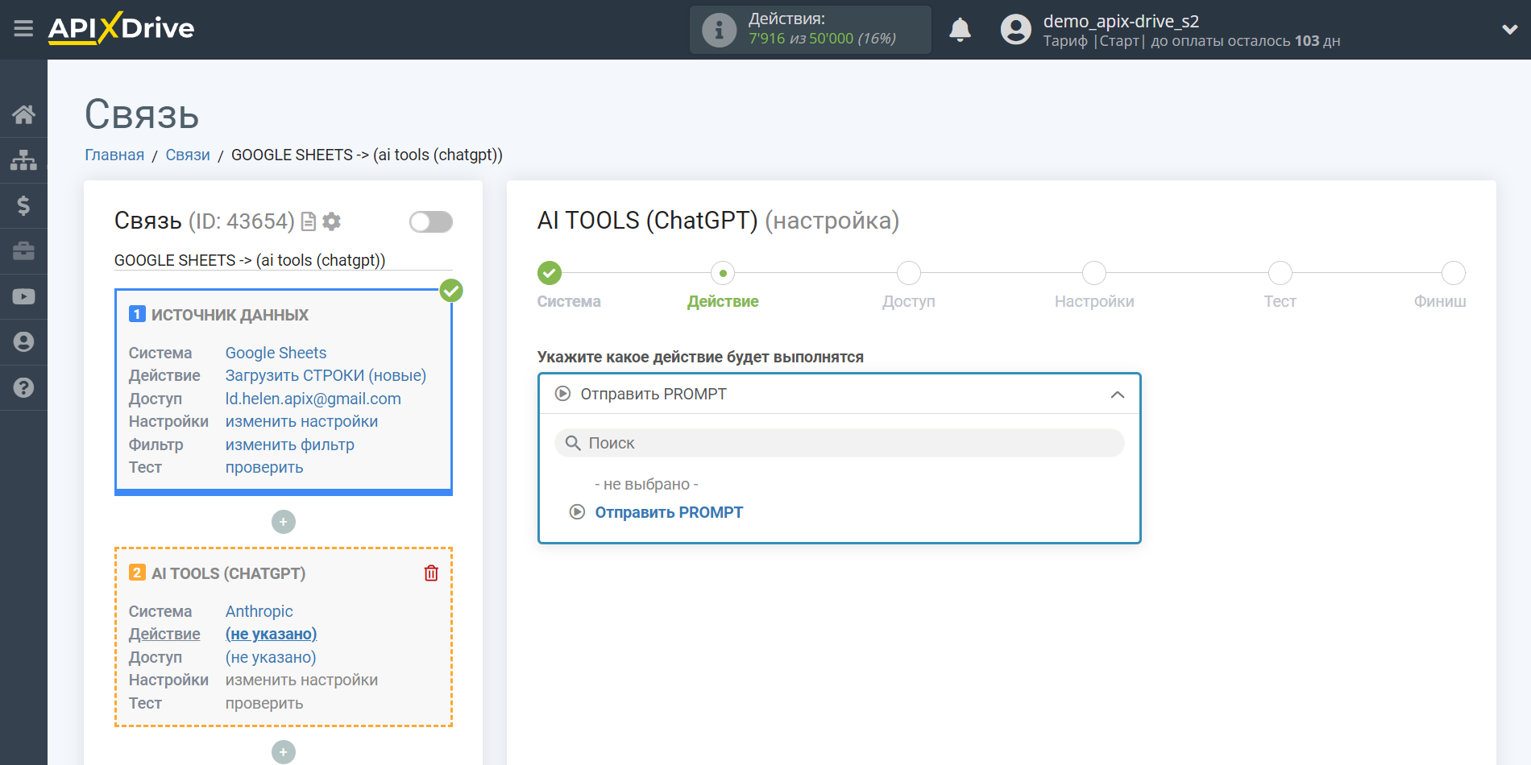Click AI TOOLS (CHATGPT) block header
Screen dimensions: 1531x765
pos(228,573)
